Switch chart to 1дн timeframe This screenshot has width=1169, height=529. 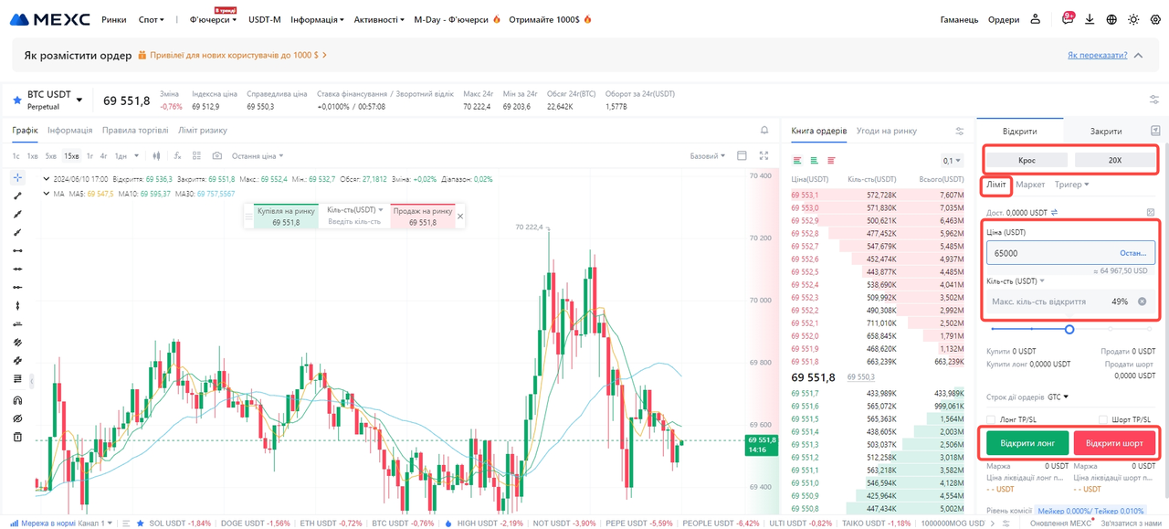click(121, 156)
